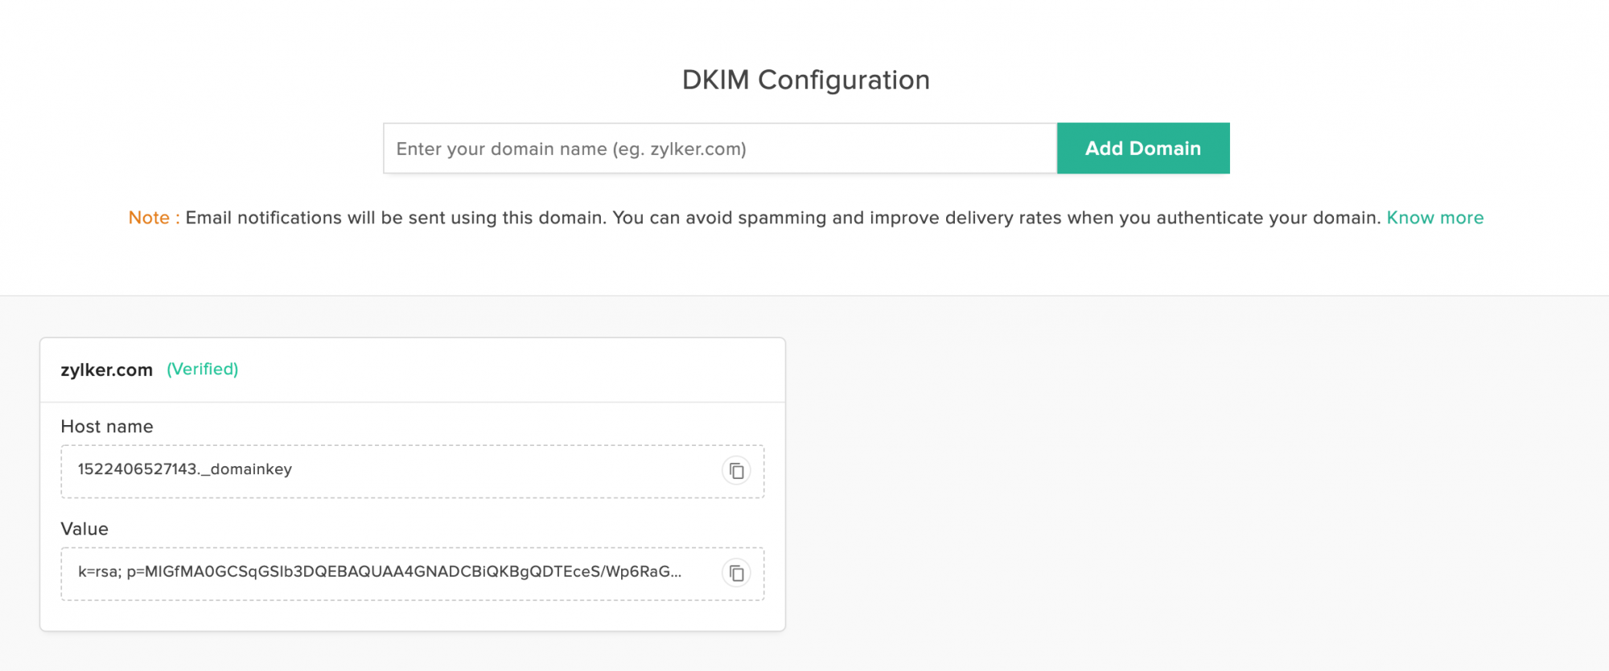This screenshot has height=671, width=1609.
Task: Click the orange Note label
Action: pos(154,218)
